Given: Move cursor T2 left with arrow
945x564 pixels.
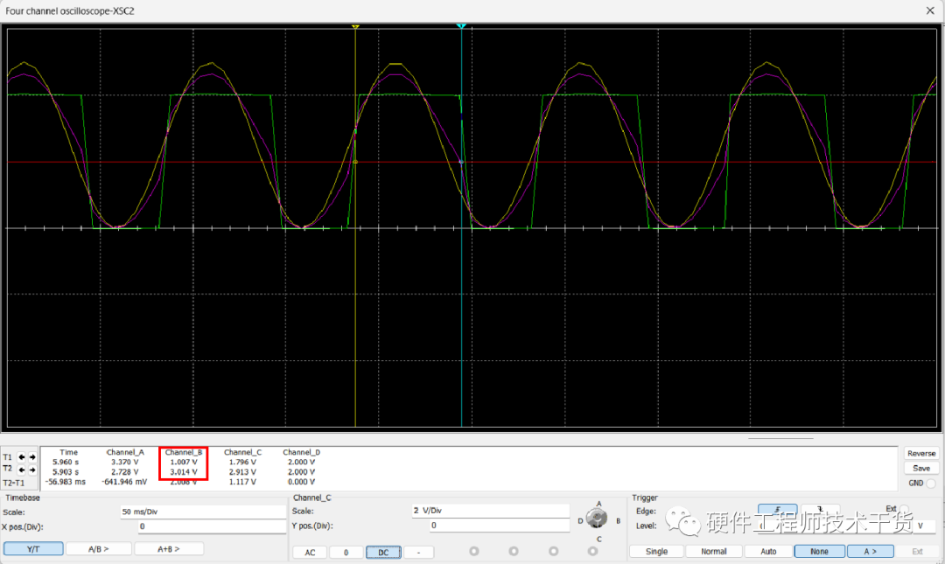Looking at the screenshot, I should click(22, 470).
